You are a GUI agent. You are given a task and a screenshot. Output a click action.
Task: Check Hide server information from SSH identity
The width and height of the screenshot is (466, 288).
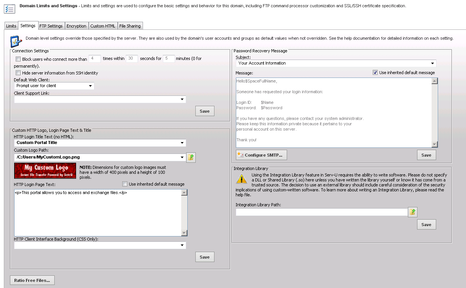tap(18, 73)
